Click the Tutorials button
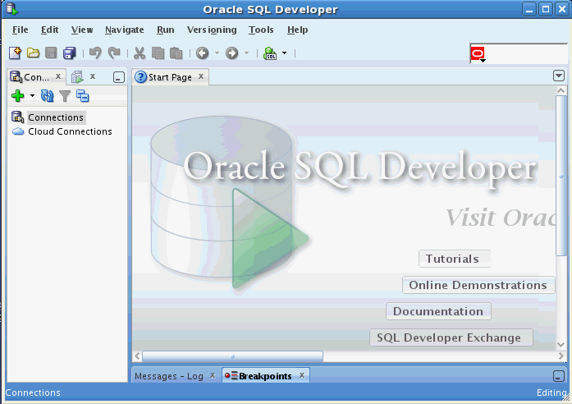Image resolution: width=572 pixels, height=404 pixels. pyautogui.click(x=454, y=259)
